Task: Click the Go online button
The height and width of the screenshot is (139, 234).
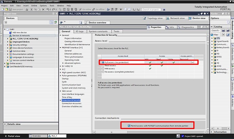Action: coord(85,9)
